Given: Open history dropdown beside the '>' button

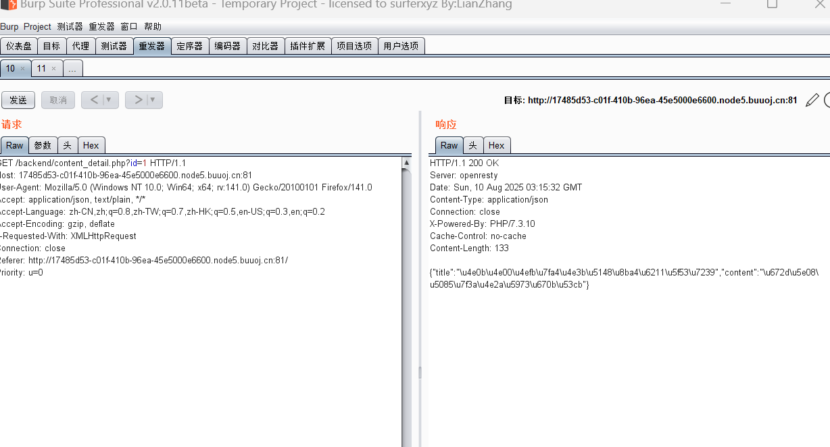Looking at the screenshot, I should pos(154,100).
